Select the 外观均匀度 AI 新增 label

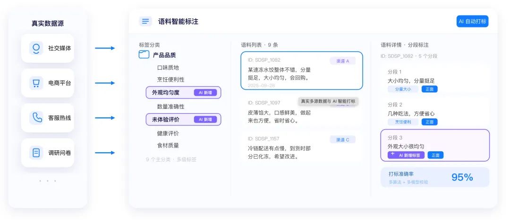[x=183, y=92]
